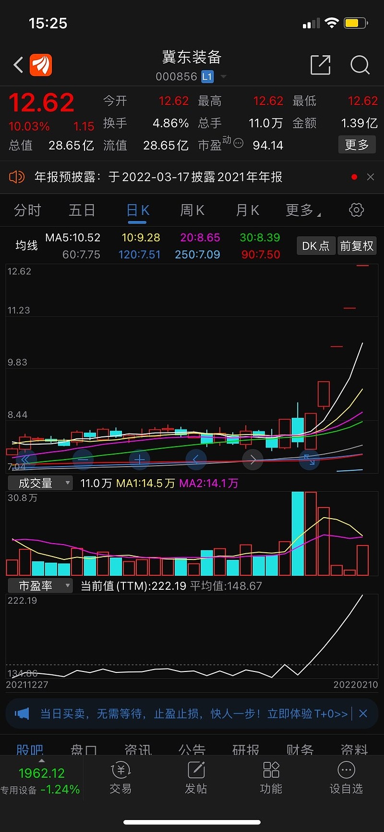
Task: Toggle the DK点 indicator
Action: [x=315, y=246]
